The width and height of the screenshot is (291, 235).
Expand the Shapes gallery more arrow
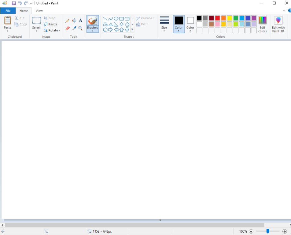click(x=132, y=30)
